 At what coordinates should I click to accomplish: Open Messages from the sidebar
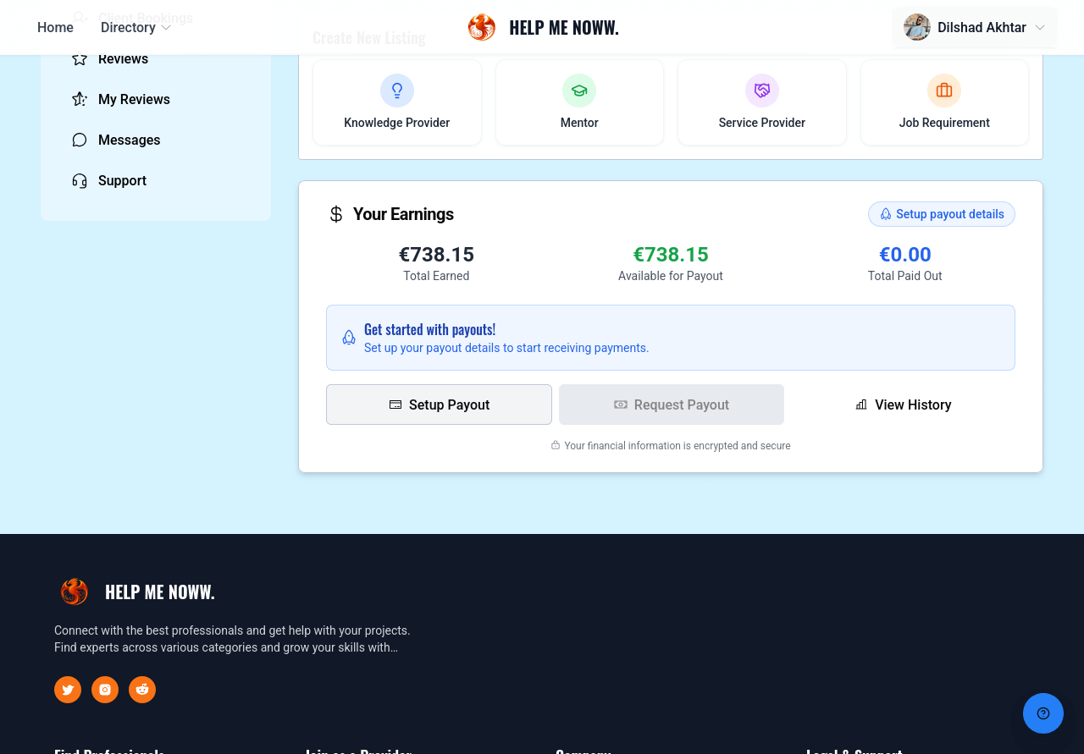coord(129,140)
